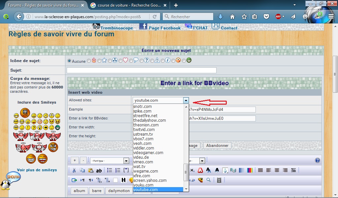The height and width of the screenshot is (198, 338).
Task: Open the Adblock Plus ABP icon
Action: coord(278,16)
